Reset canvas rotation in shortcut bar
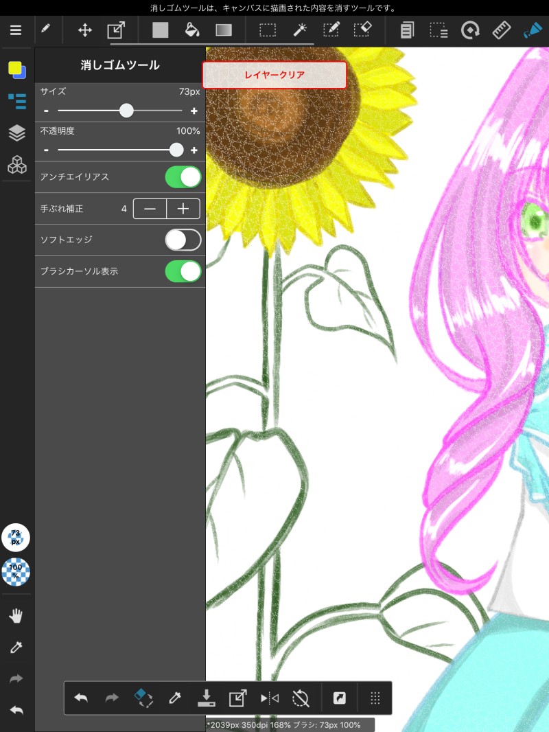 click(x=301, y=698)
